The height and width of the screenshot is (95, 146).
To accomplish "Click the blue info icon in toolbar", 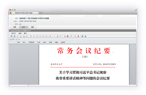I will click(x=85, y=36).
